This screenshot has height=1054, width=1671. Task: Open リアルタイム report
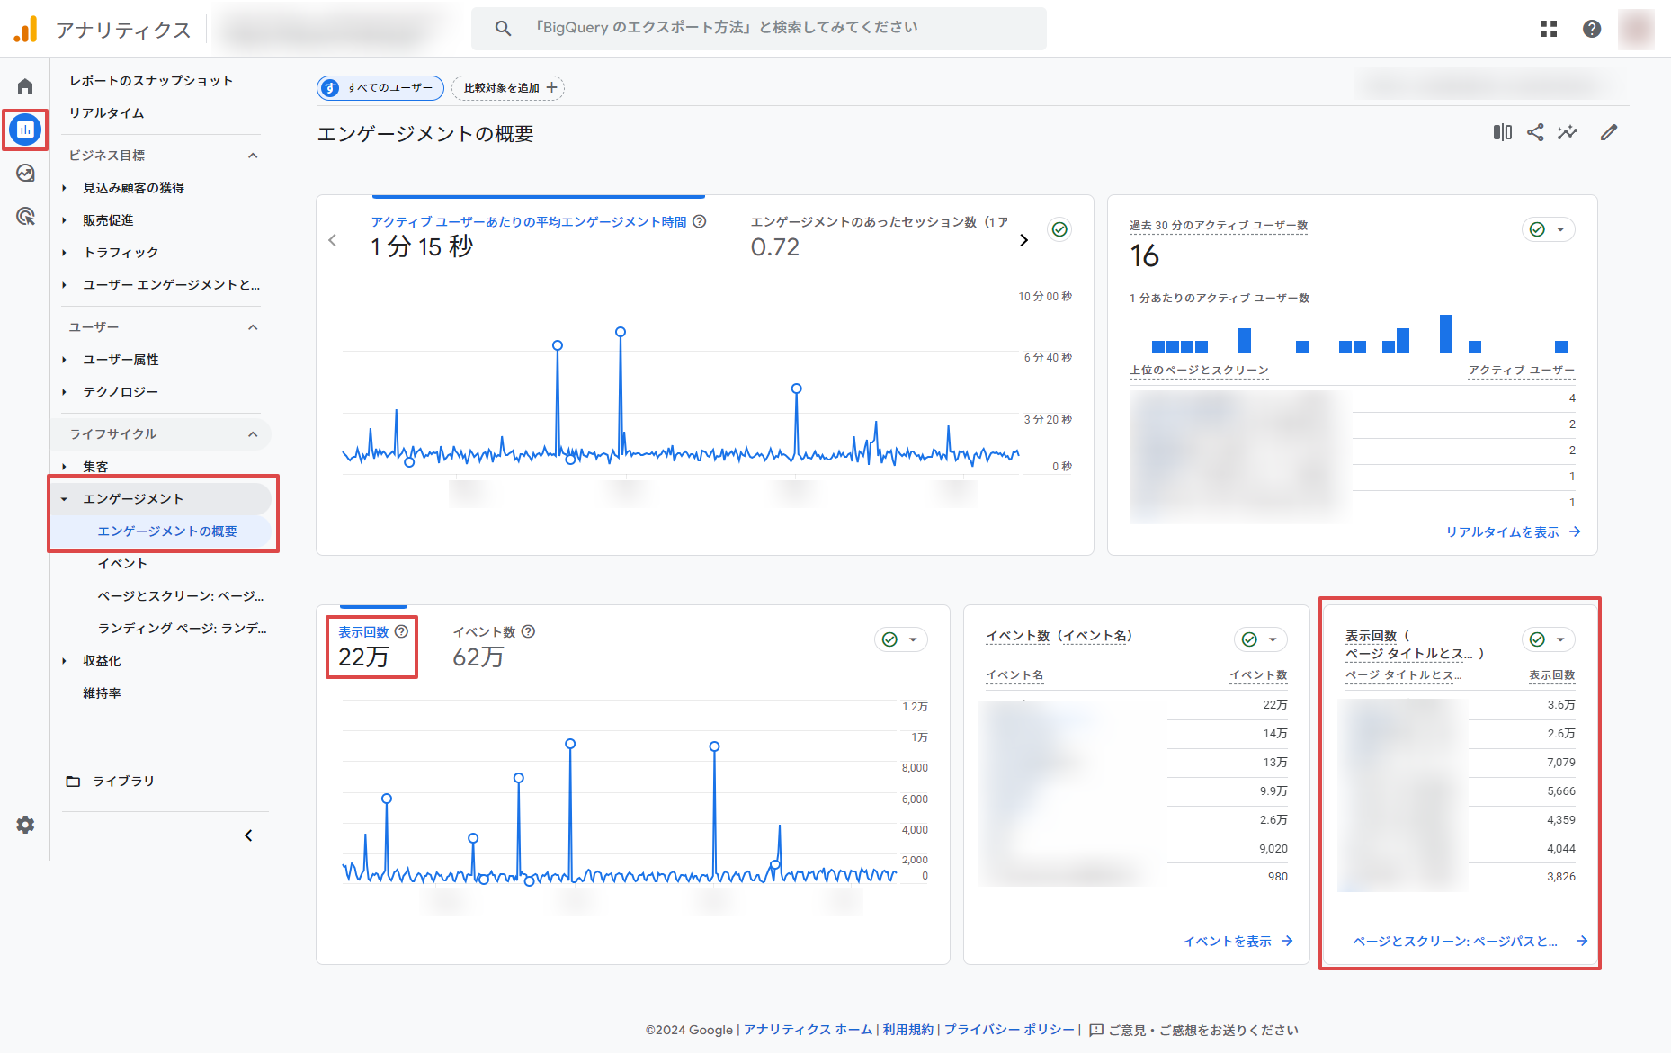106,112
